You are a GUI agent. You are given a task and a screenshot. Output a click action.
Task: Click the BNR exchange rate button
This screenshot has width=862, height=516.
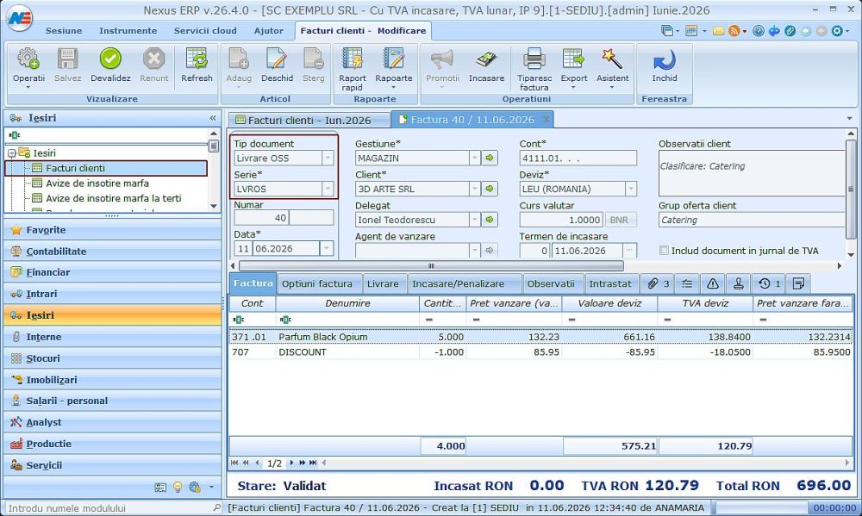click(620, 220)
